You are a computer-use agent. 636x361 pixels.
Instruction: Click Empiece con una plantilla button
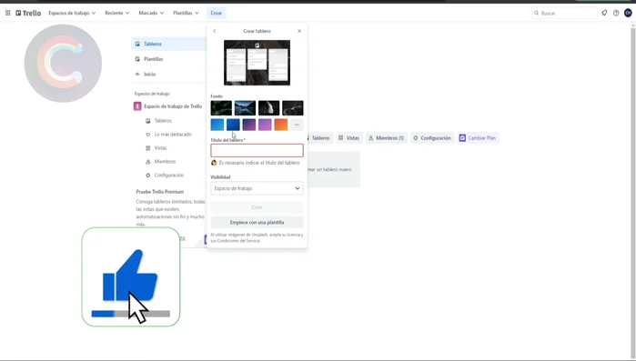[257, 223]
